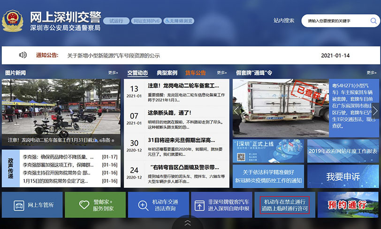This screenshot has height=229, width=381.
Task: Expand the bottom double-chevron panel
Action: pyautogui.click(x=187, y=223)
